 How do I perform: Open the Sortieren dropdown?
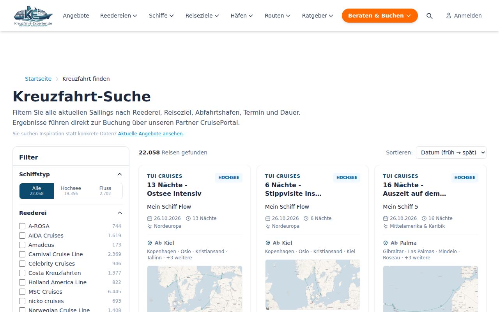(x=451, y=152)
